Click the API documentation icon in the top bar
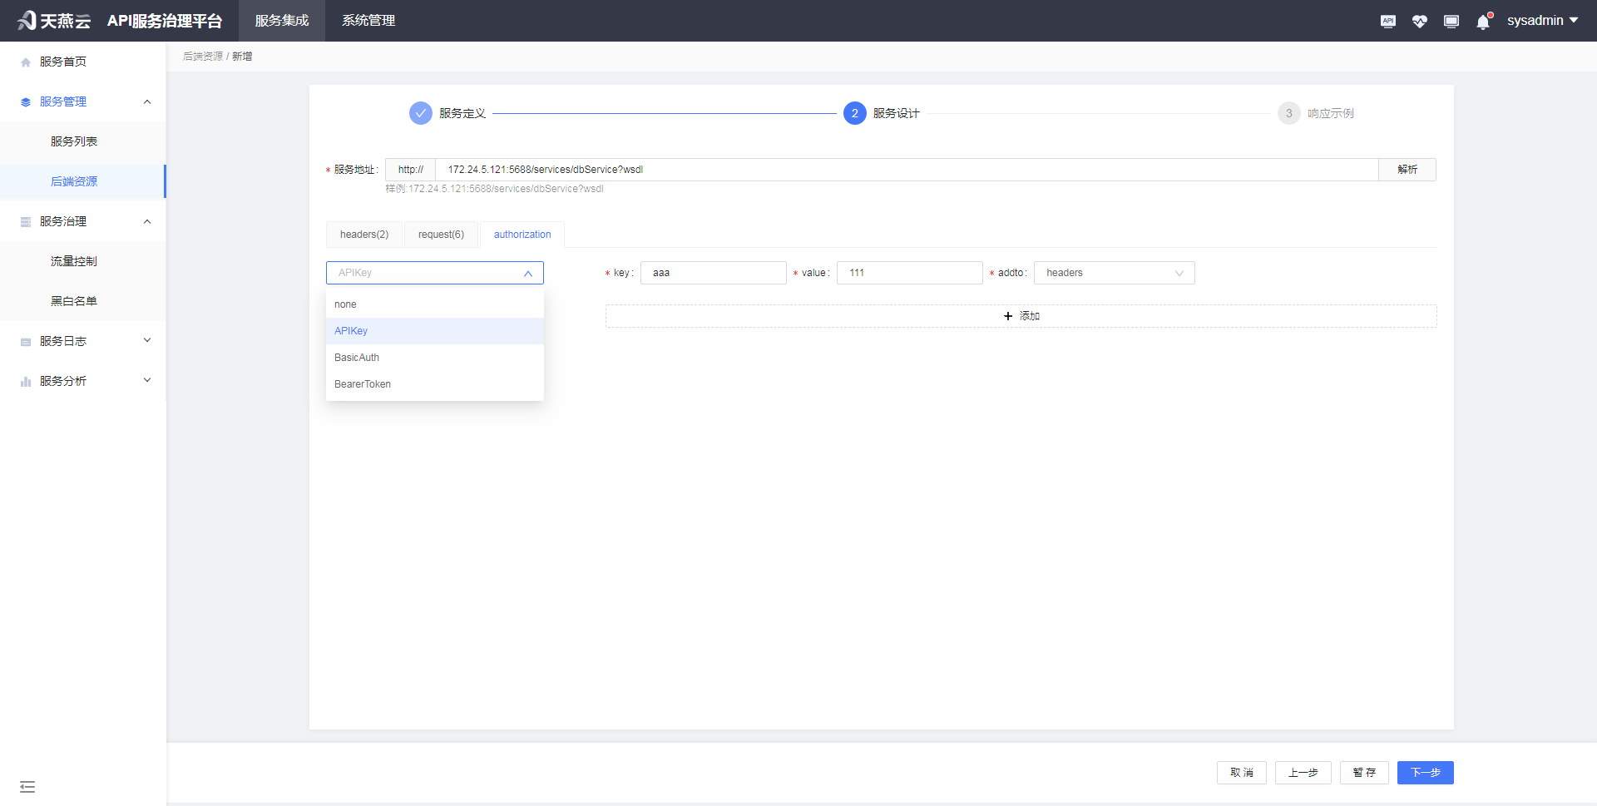 (1387, 21)
